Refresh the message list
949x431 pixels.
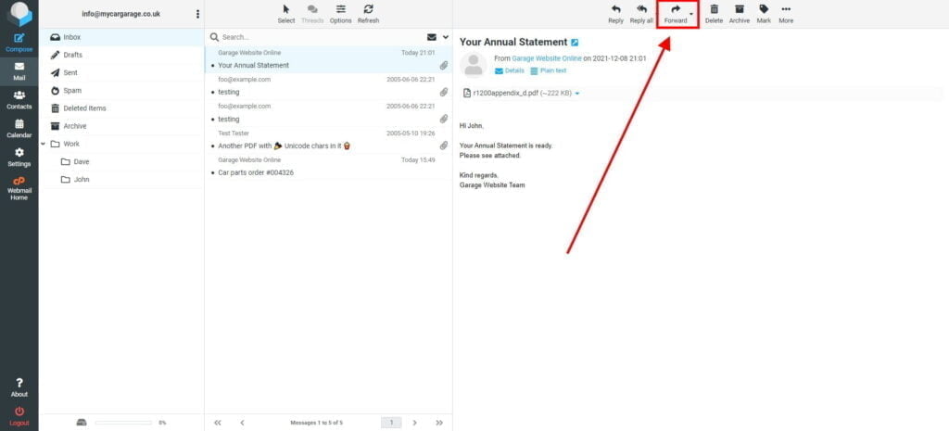(x=368, y=14)
